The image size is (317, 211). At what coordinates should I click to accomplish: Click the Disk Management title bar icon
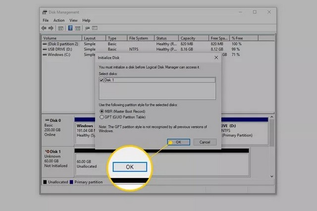45,12
